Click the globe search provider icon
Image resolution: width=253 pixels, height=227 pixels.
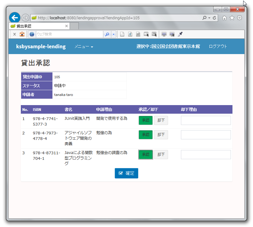[32, 34]
